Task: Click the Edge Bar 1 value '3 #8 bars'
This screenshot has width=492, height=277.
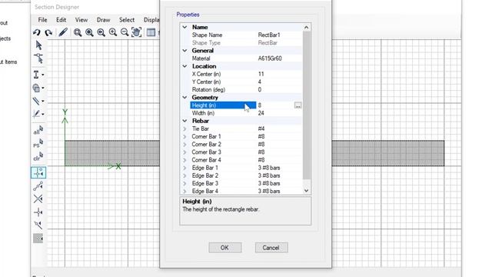Action: pos(269,168)
